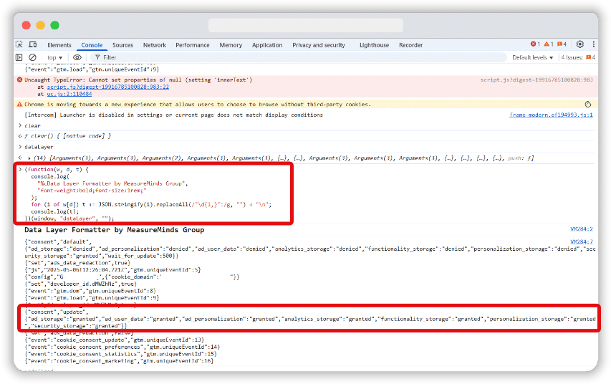The width and height of the screenshot is (611, 384).
Task: Click the red close window button
Action: [27, 25]
